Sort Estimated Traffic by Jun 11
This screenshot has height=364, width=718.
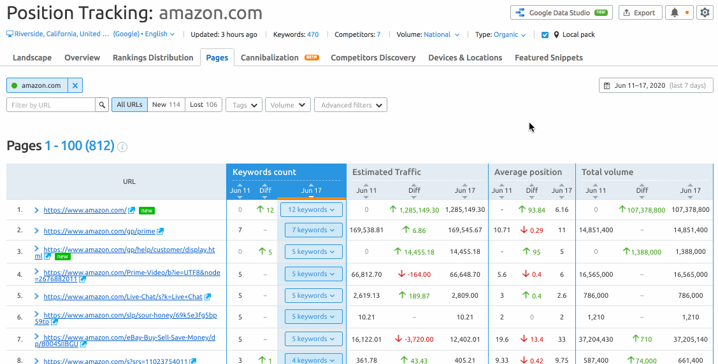click(366, 190)
